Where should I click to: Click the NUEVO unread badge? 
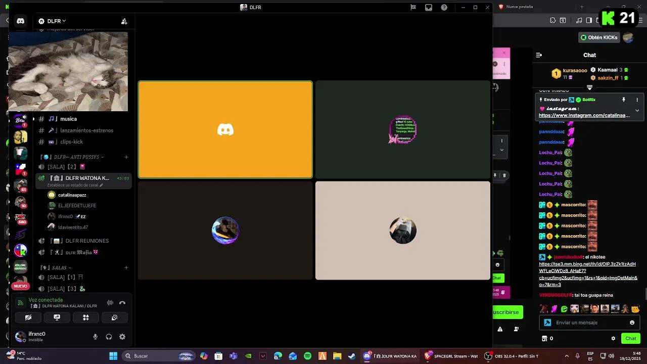pyautogui.click(x=21, y=286)
